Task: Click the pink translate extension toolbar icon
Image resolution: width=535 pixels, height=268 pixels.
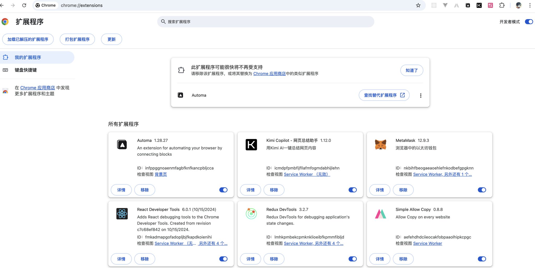Action: [490, 5]
